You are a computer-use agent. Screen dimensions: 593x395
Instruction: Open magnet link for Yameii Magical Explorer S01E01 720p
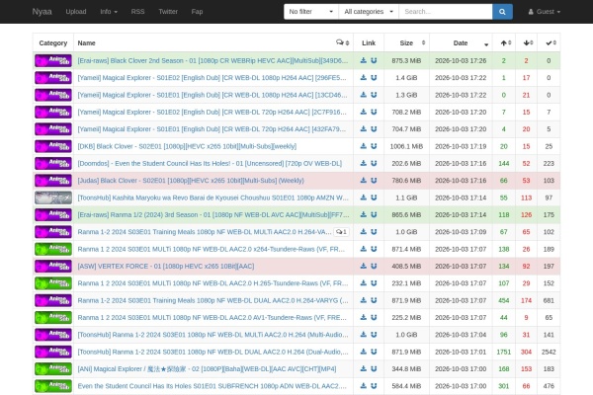click(374, 129)
